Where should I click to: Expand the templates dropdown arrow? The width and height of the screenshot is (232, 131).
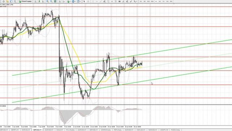tap(80, 1)
